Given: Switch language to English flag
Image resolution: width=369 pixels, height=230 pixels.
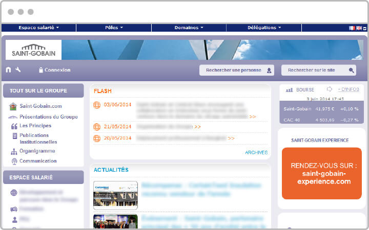Looking at the screenshot, I should (359, 28).
